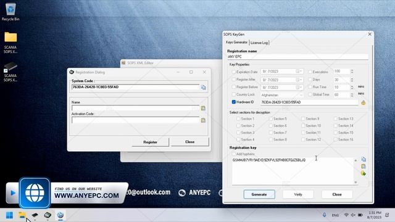Enable the Register After checkbox

tap(234, 80)
